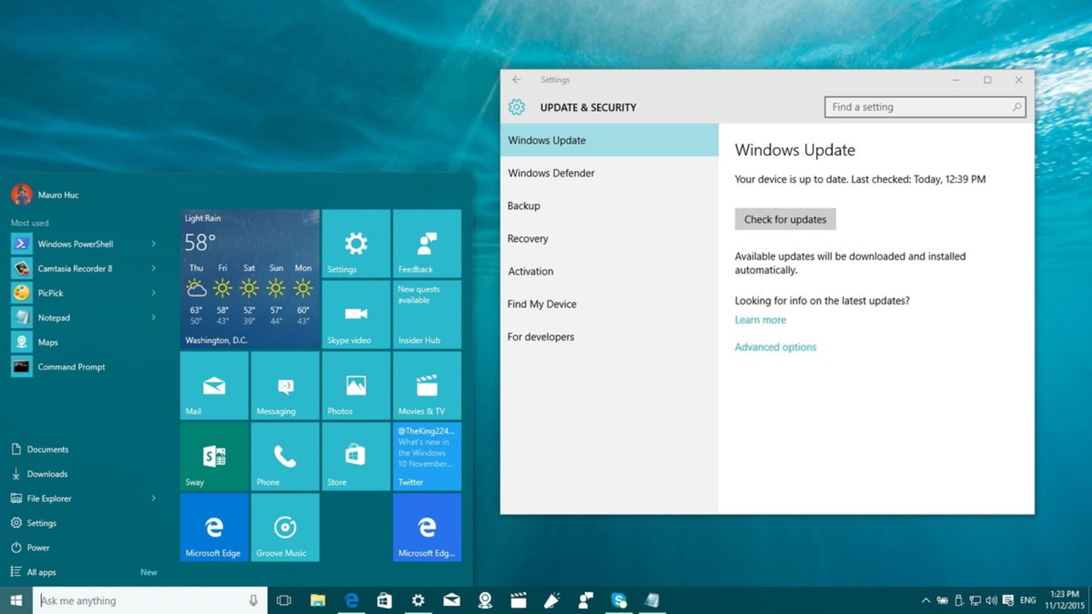The width and height of the screenshot is (1092, 614).
Task: Open the Notepad icon in the taskbar
Action: coord(652,600)
